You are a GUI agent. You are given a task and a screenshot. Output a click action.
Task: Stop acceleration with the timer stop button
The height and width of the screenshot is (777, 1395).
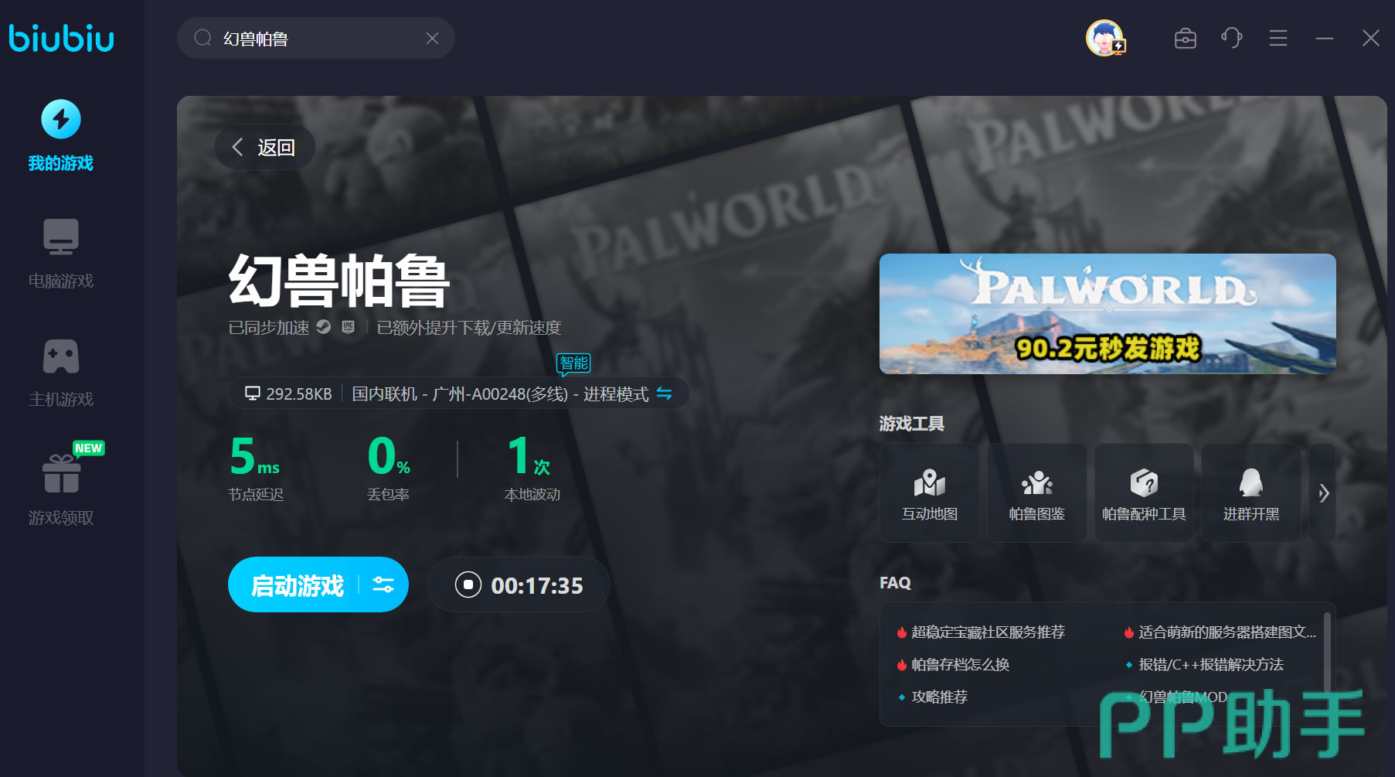[x=468, y=585]
